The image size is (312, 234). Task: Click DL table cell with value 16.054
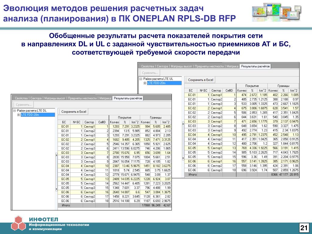coord(125,161)
